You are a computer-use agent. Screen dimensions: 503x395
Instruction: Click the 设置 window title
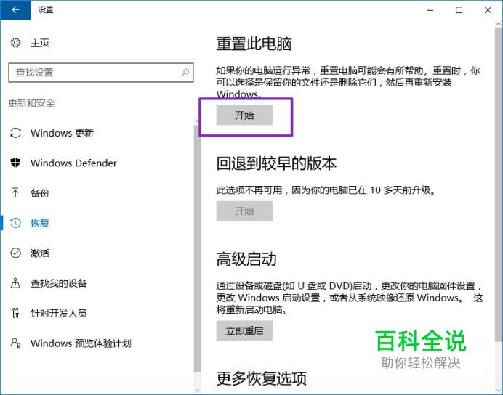(x=46, y=10)
